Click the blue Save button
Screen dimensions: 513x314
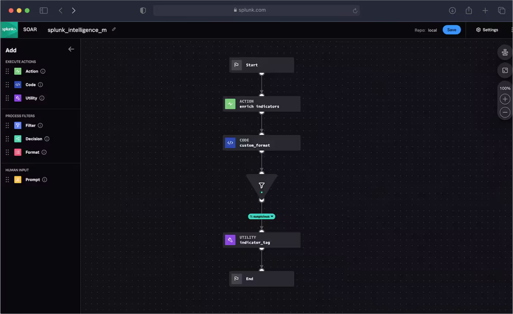click(451, 30)
